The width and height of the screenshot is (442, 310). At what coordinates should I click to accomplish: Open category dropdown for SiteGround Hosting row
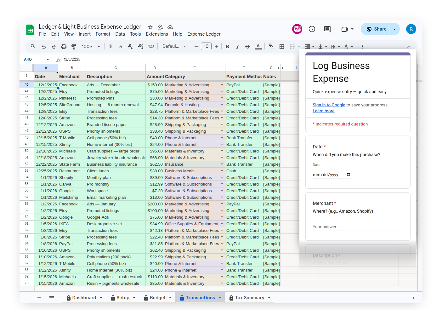pos(222,105)
